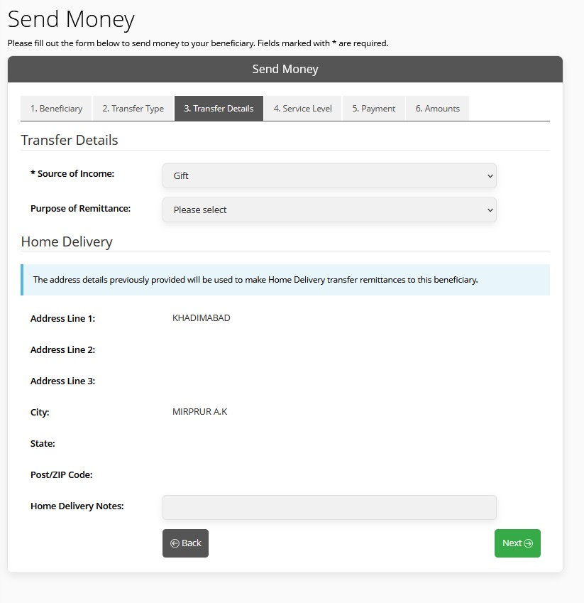Click the chevron arrow beside Please select

pyautogui.click(x=490, y=210)
